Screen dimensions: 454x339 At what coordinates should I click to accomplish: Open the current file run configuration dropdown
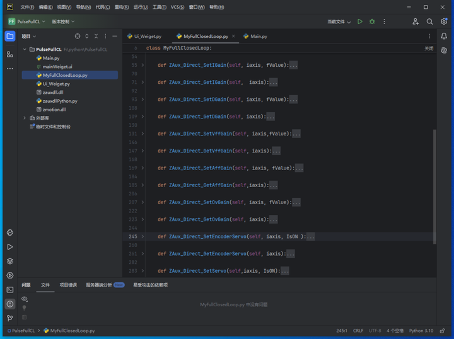coord(339,21)
